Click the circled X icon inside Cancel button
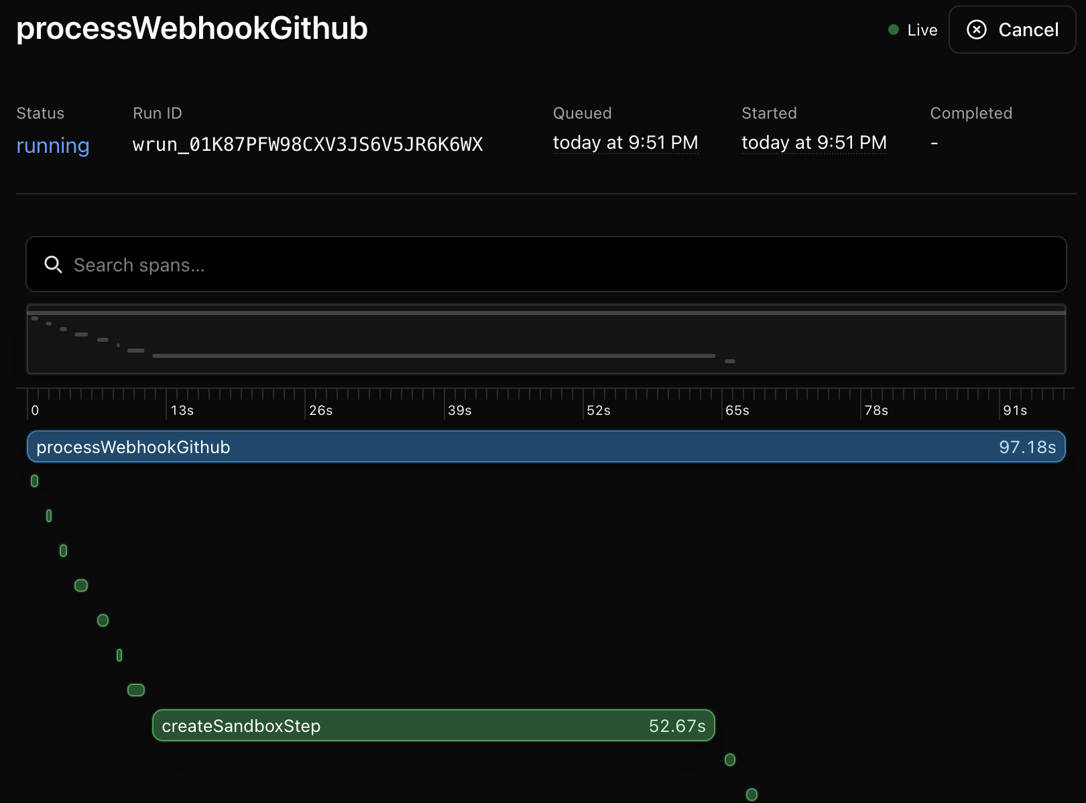1086x803 pixels. [977, 29]
